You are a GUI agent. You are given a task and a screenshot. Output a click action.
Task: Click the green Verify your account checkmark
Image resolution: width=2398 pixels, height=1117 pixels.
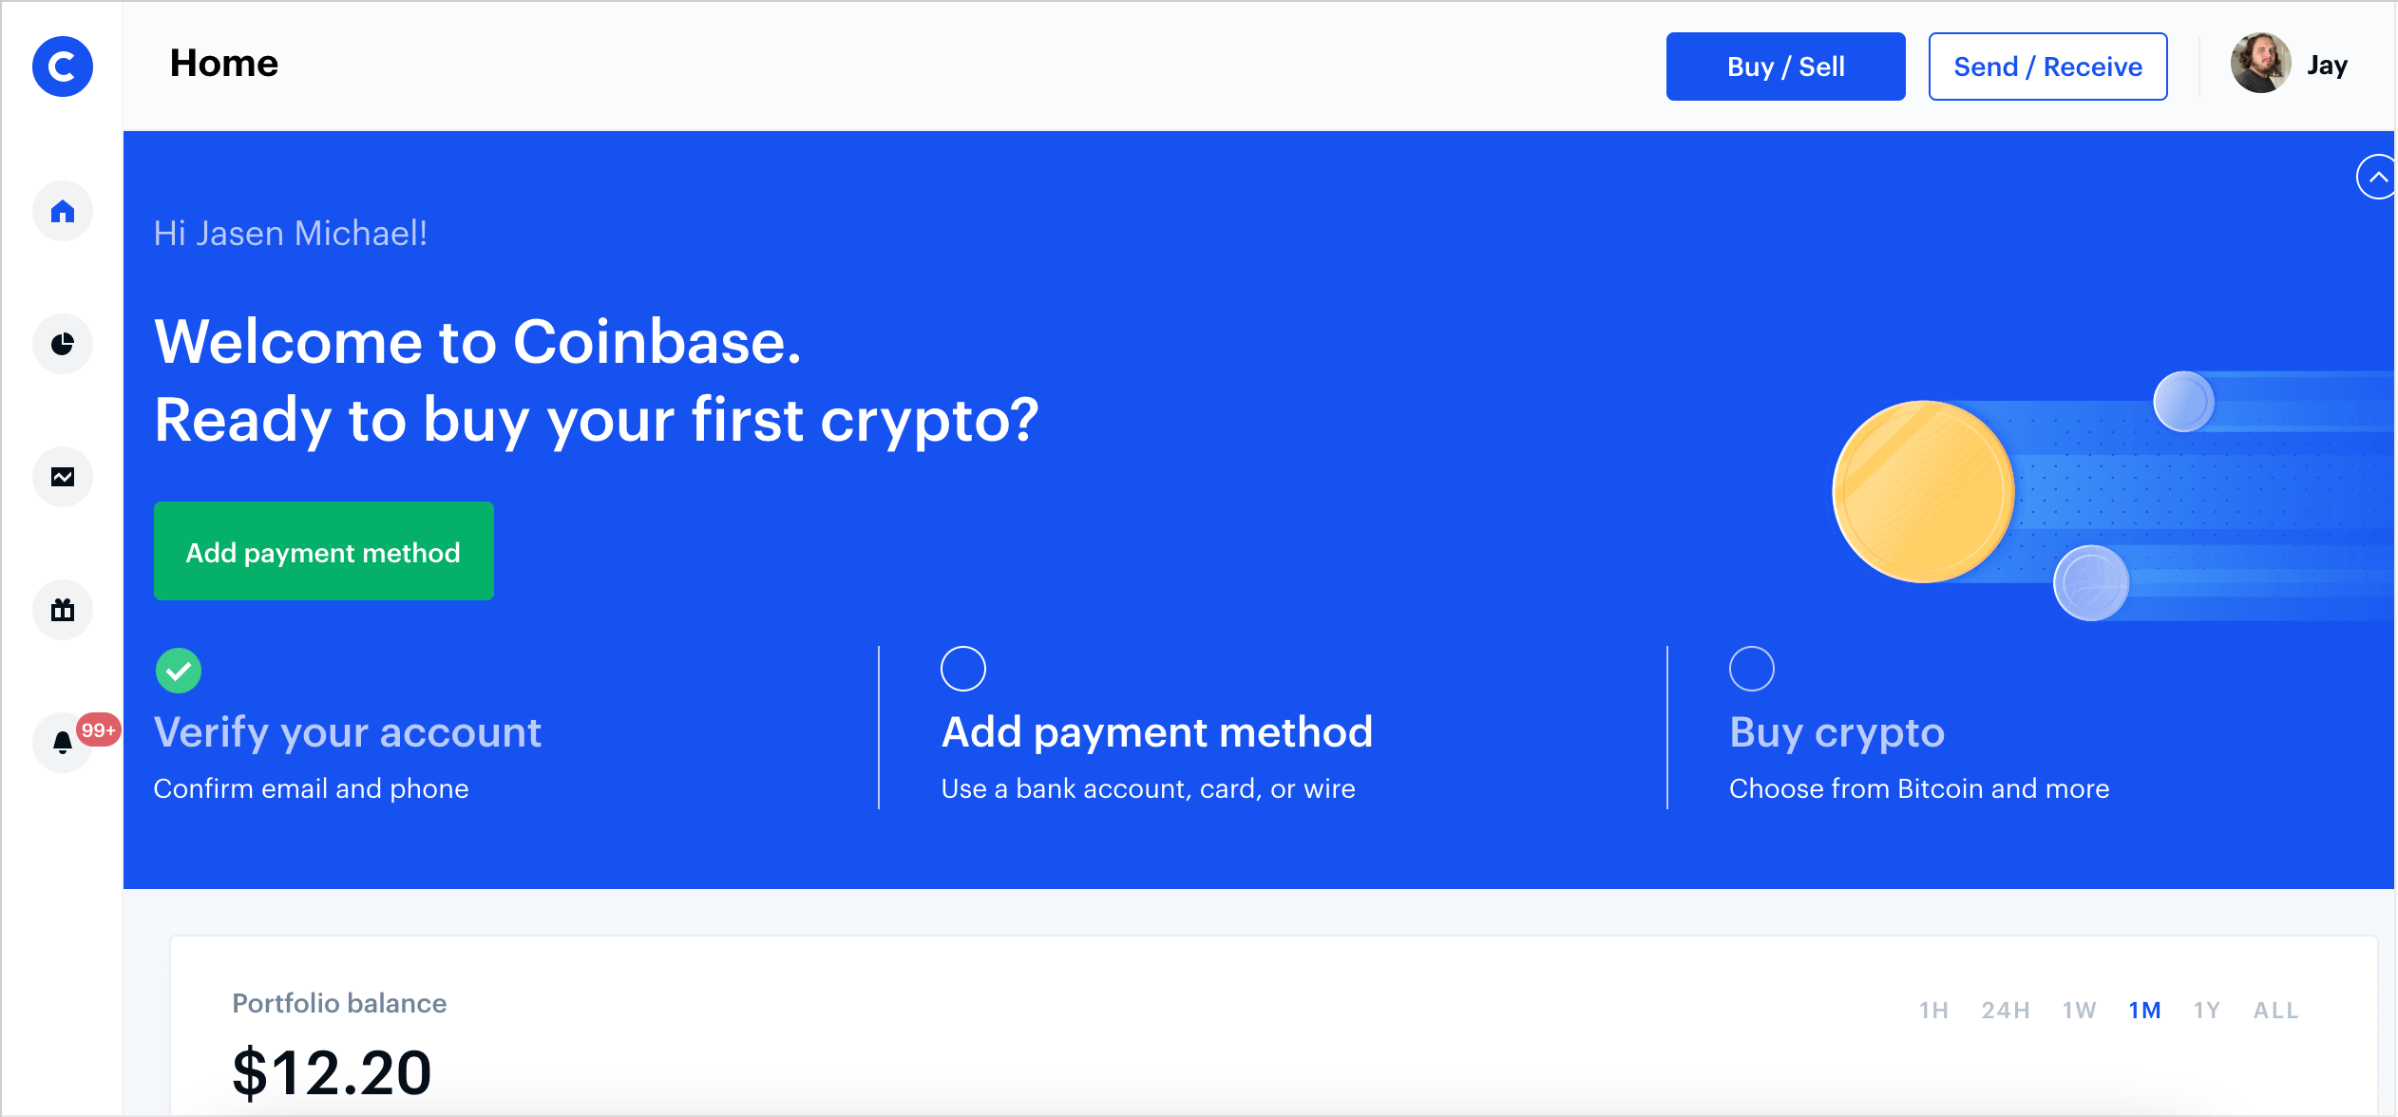[x=179, y=671]
